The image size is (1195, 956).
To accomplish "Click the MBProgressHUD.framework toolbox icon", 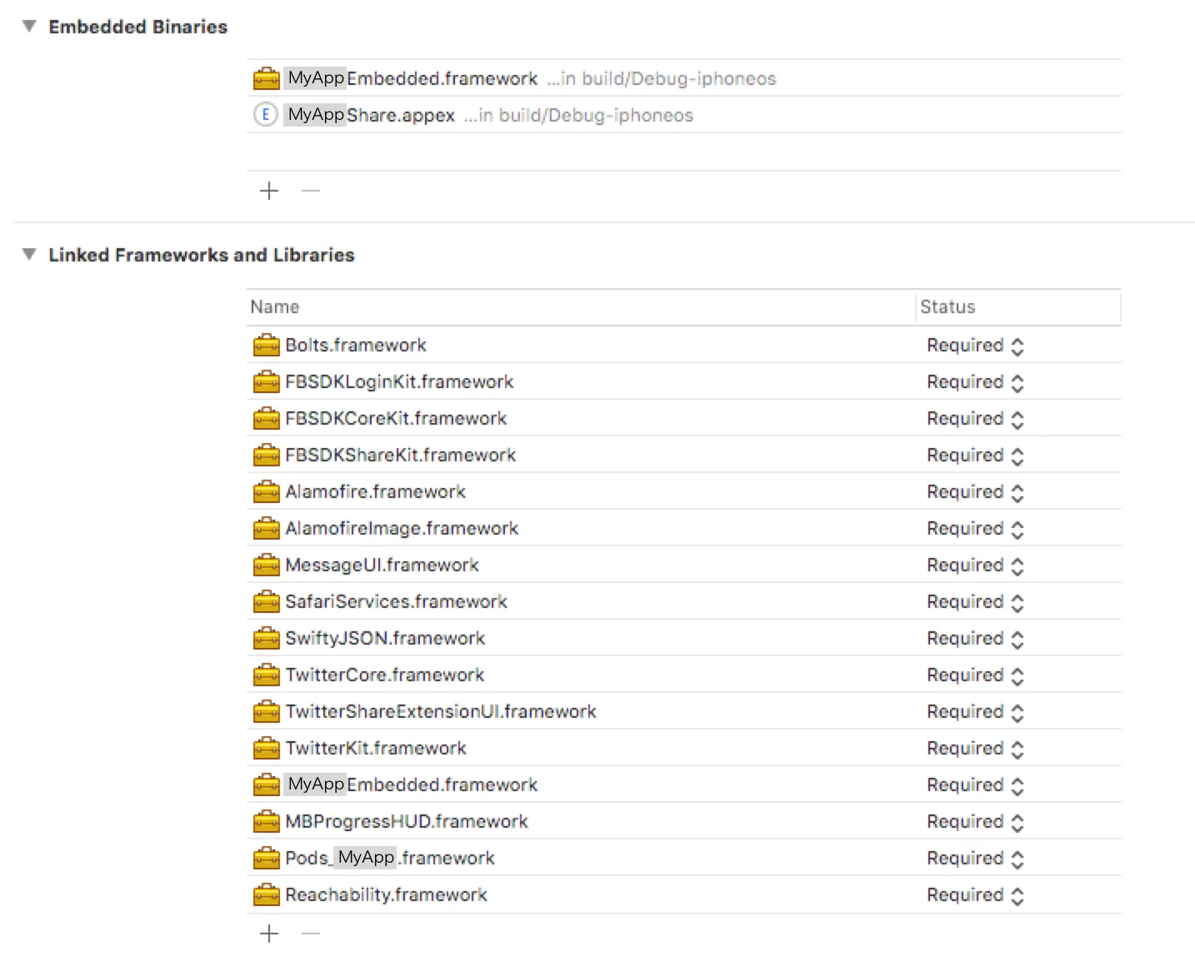I will (266, 822).
